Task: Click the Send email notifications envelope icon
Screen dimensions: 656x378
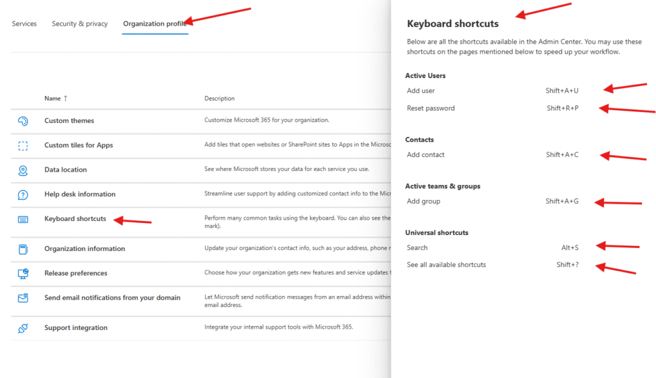Action: pyautogui.click(x=23, y=298)
